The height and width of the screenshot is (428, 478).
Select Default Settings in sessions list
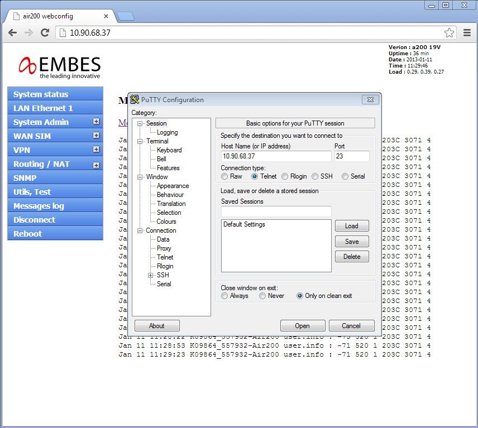[x=244, y=224]
